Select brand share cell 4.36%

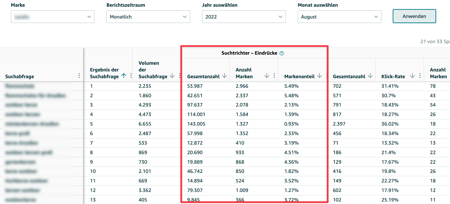(x=291, y=162)
